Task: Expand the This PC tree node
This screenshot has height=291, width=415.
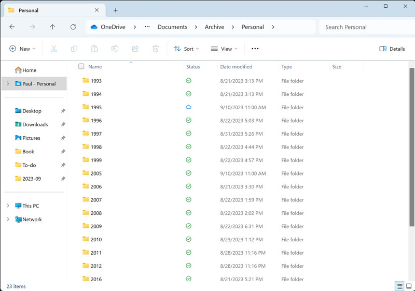Action: coord(8,206)
